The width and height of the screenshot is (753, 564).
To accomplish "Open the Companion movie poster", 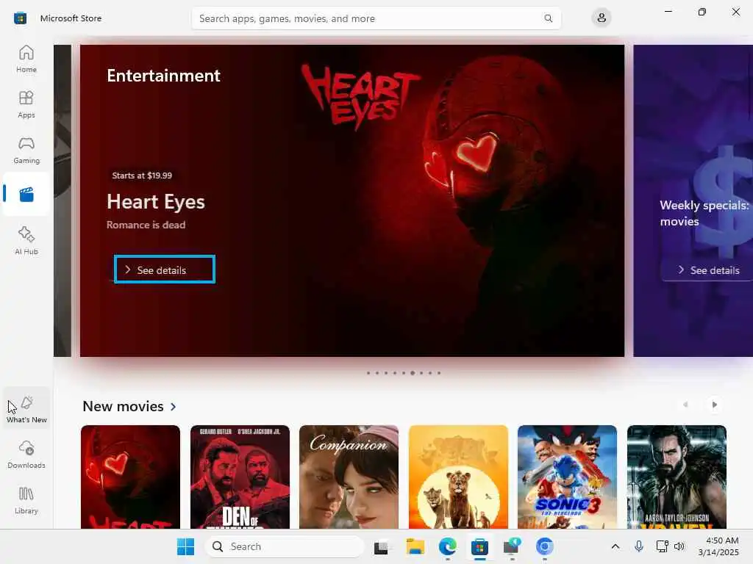I will [x=349, y=477].
